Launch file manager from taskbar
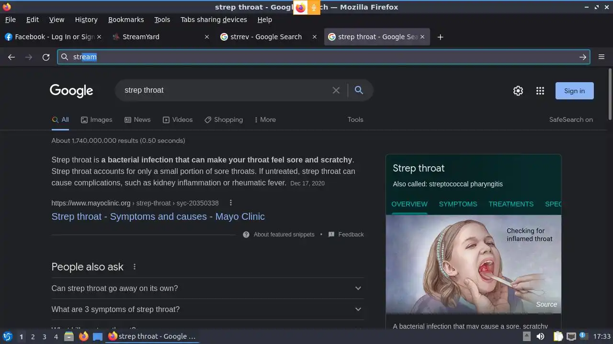Image resolution: width=613 pixels, height=344 pixels. point(69,336)
